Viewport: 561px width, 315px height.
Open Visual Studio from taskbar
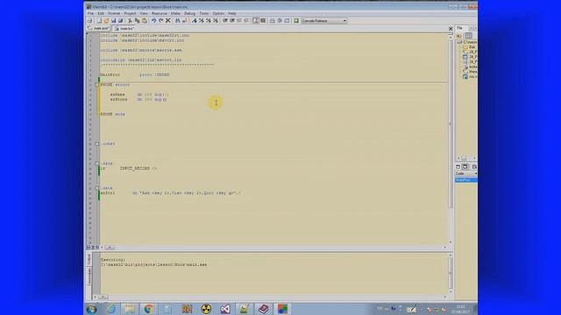tap(225, 309)
